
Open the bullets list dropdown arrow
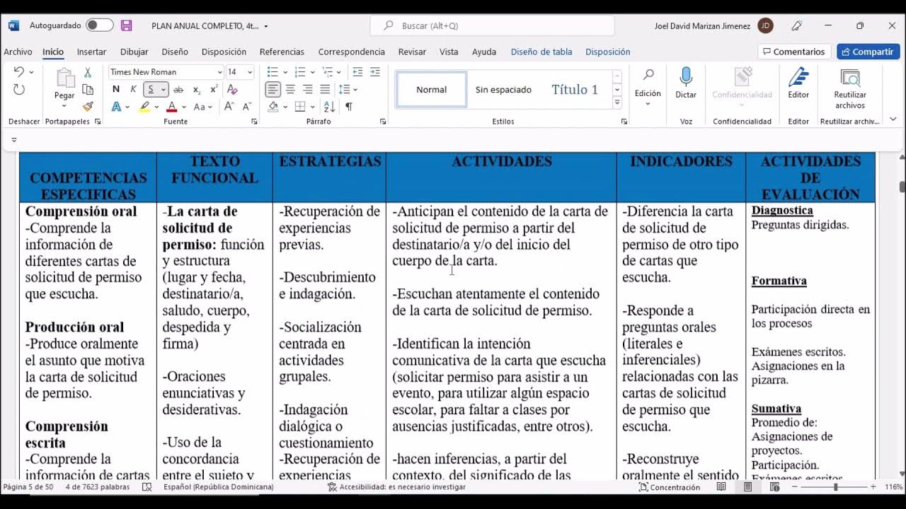click(285, 72)
